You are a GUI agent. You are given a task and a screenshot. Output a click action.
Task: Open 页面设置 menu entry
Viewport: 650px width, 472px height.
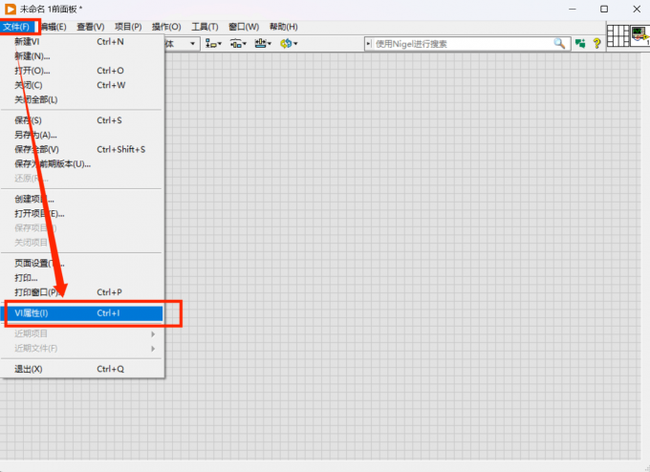pos(82,264)
